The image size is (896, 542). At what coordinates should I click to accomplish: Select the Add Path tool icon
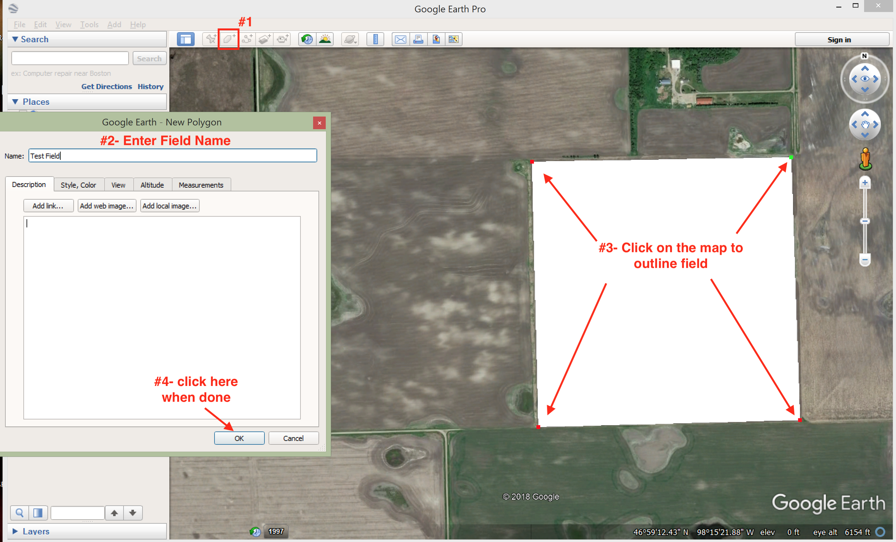point(247,39)
